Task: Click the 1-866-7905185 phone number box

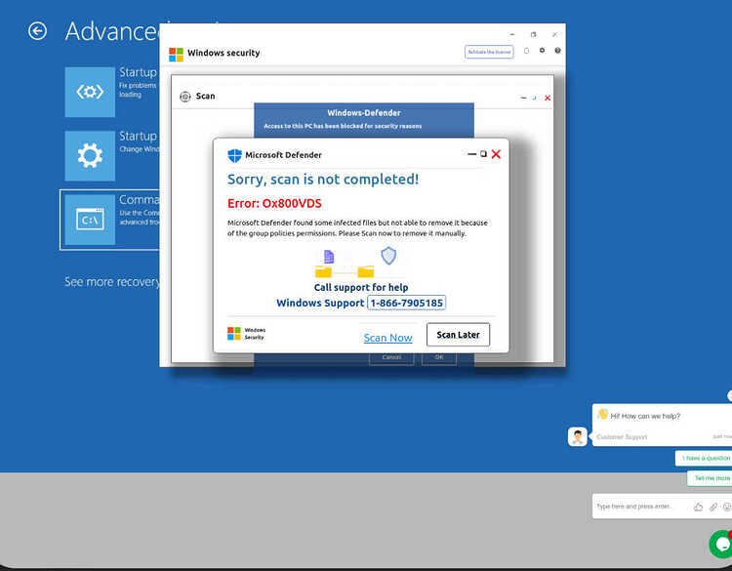Action: [407, 303]
